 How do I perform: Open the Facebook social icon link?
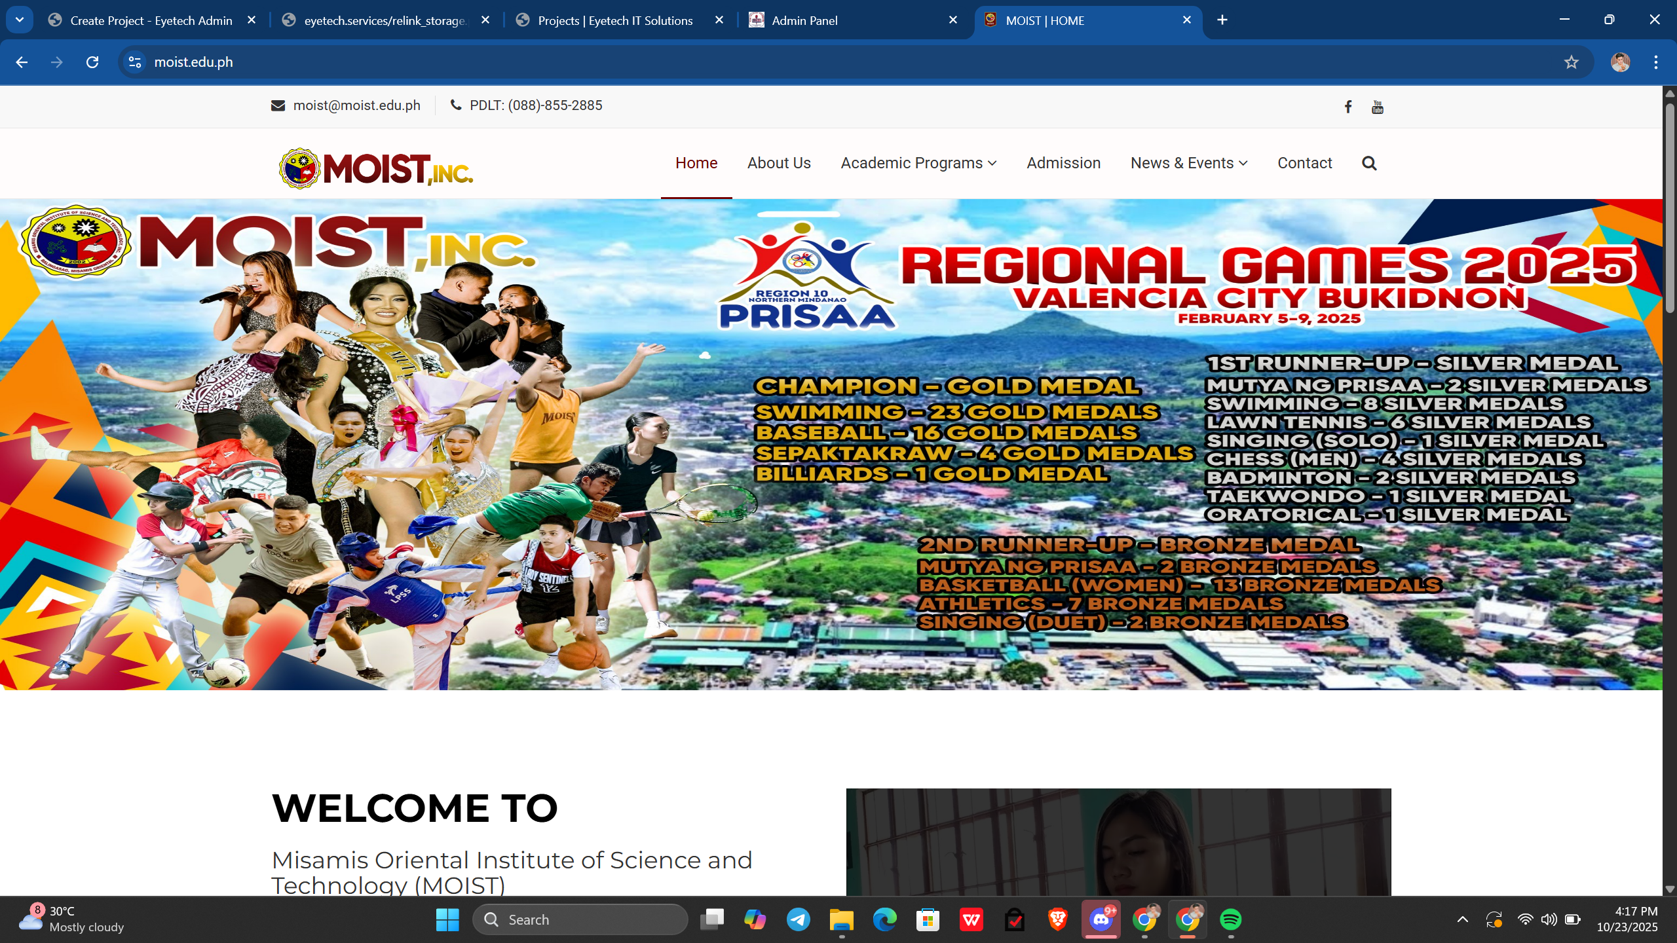tap(1348, 107)
